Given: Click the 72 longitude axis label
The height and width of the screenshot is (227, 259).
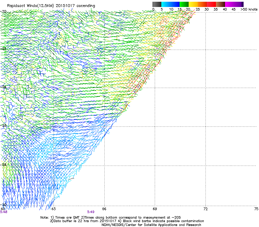Looking at the screenshot, I should pyautogui.click(x=205, y=209).
